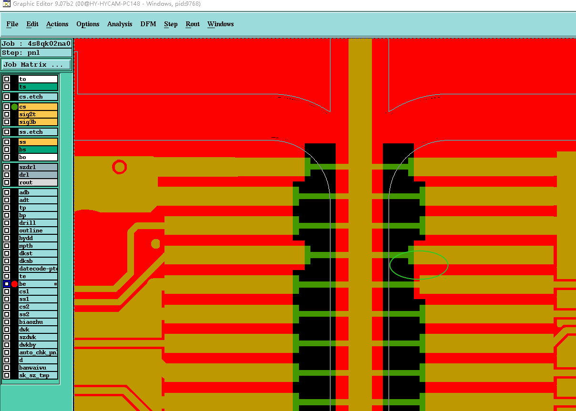The height and width of the screenshot is (411, 576).
Task: Select the bo layer name
Action: point(38,157)
